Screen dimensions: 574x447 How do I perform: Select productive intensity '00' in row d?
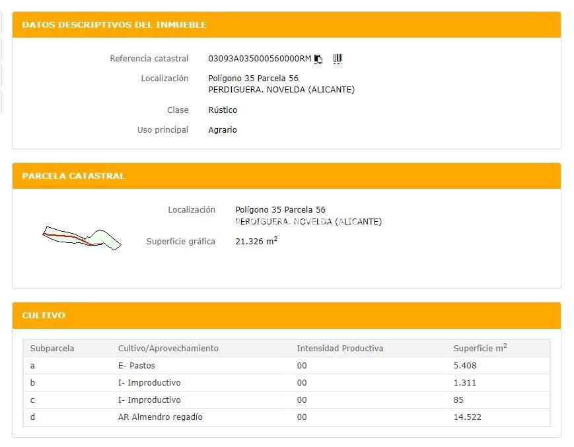pyautogui.click(x=302, y=417)
